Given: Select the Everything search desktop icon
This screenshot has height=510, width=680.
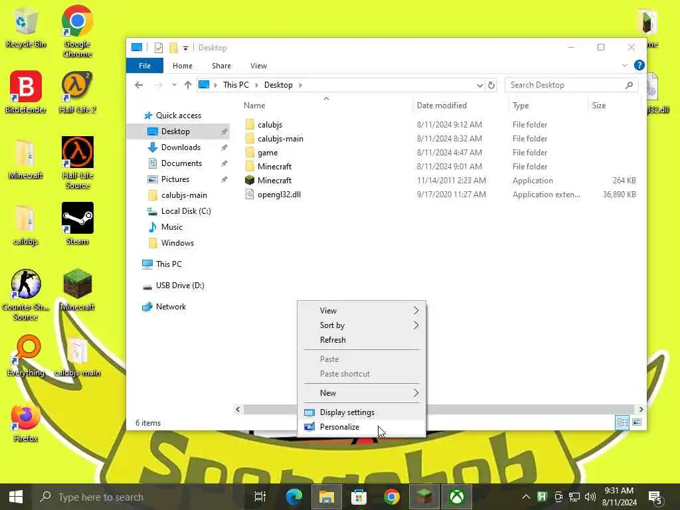Looking at the screenshot, I should [26, 356].
